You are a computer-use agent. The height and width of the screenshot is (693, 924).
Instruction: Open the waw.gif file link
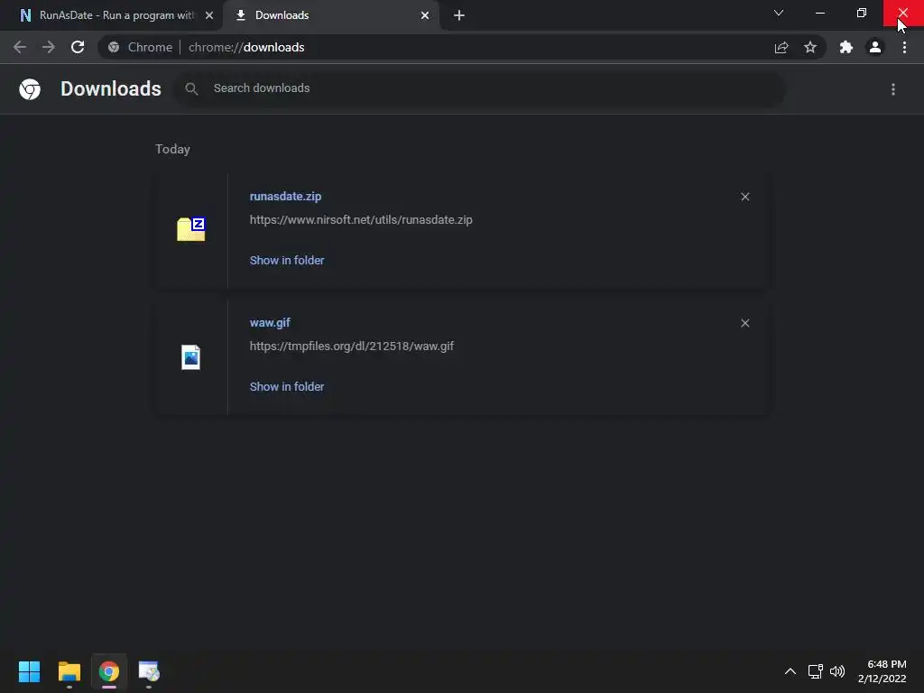(x=270, y=322)
